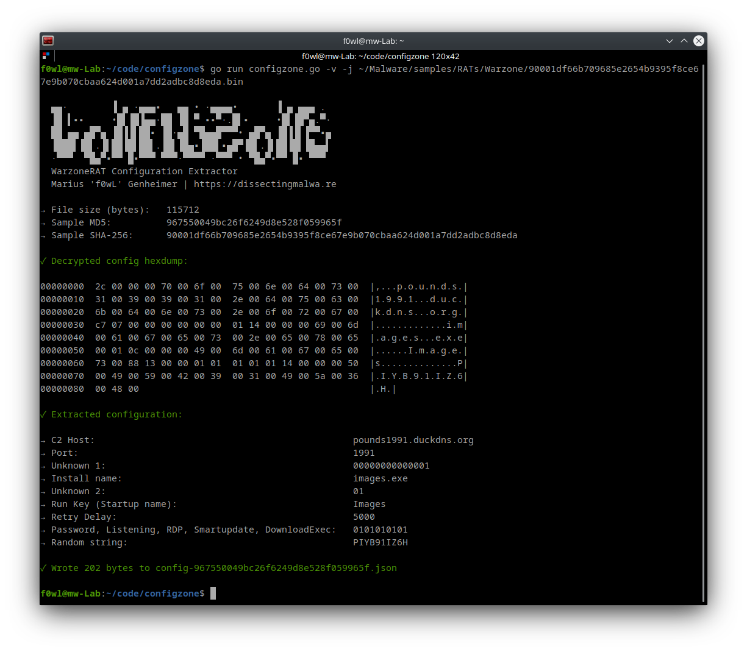Click hexdump offset 00000030

(x=62, y=325)
